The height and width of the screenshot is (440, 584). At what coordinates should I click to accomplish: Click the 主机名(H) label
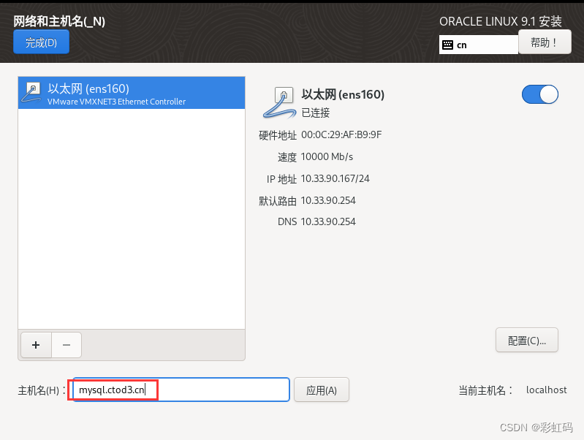click(39, 390)
